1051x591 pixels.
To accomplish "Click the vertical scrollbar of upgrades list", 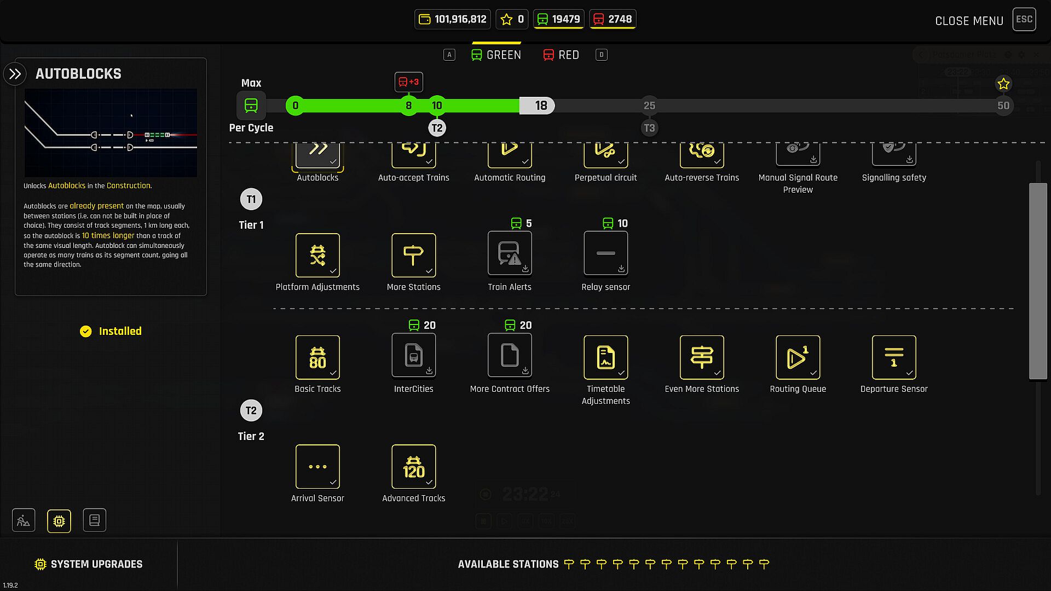I will pos(1037,281).
